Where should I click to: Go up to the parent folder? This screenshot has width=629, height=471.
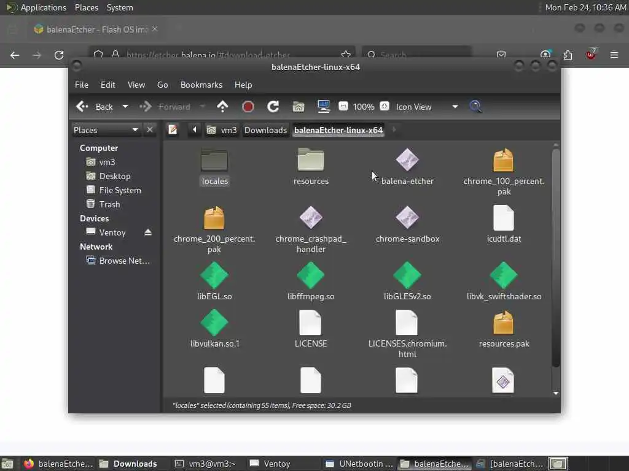click(222, 107)
